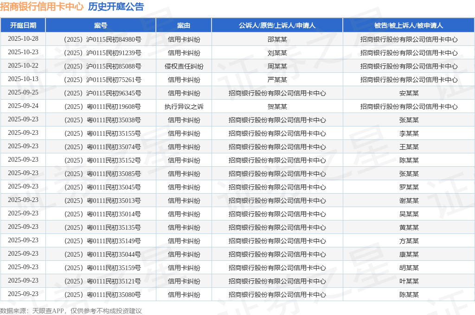The image size is (475, 315).
Task: Click the 历史开庭公告 heading
Action: click(116, 6)
